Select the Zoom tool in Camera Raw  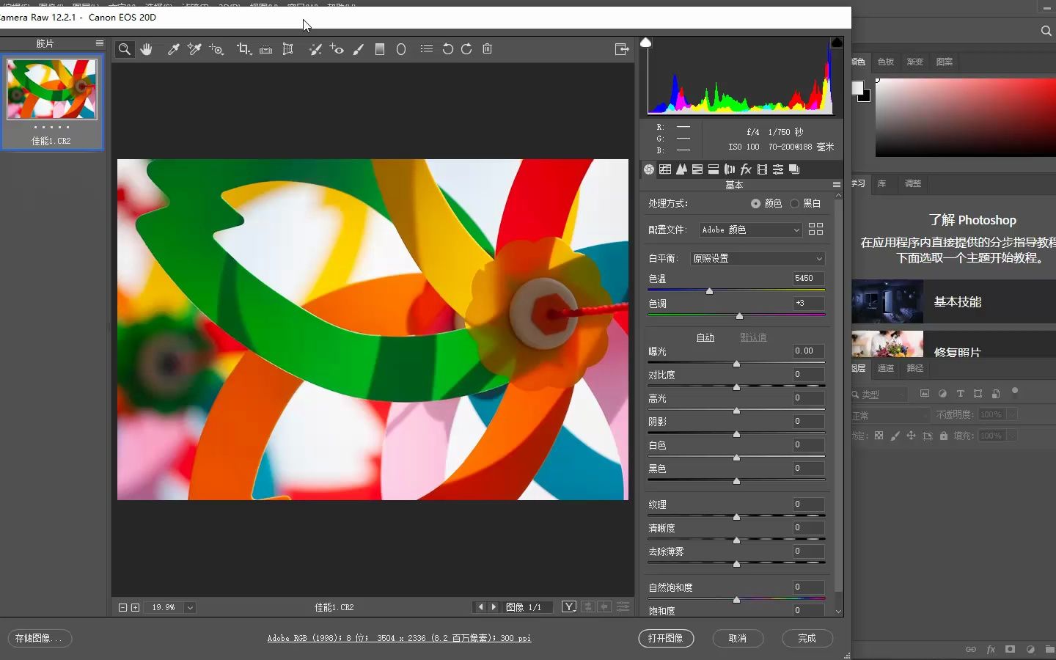pos(125,49)
